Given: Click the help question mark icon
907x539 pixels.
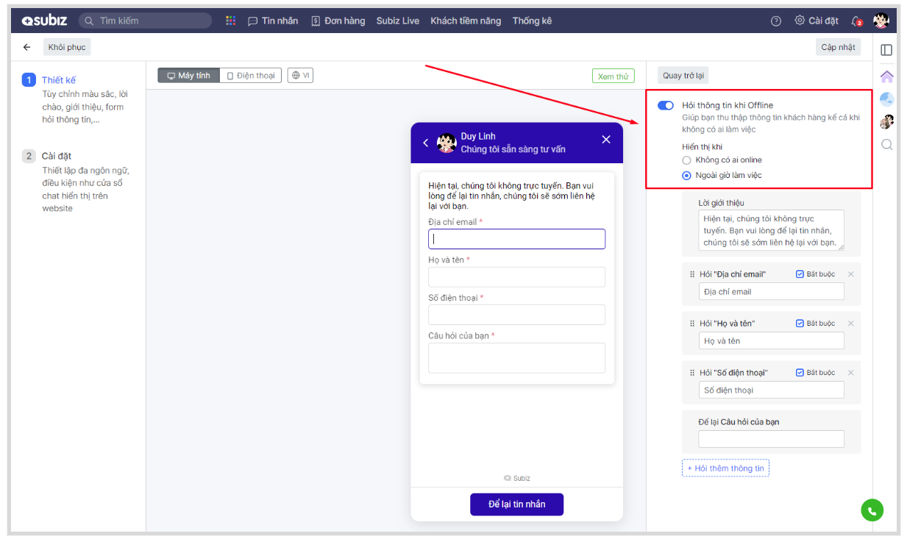Looking at the screenshot, I should tap(775, 21).
